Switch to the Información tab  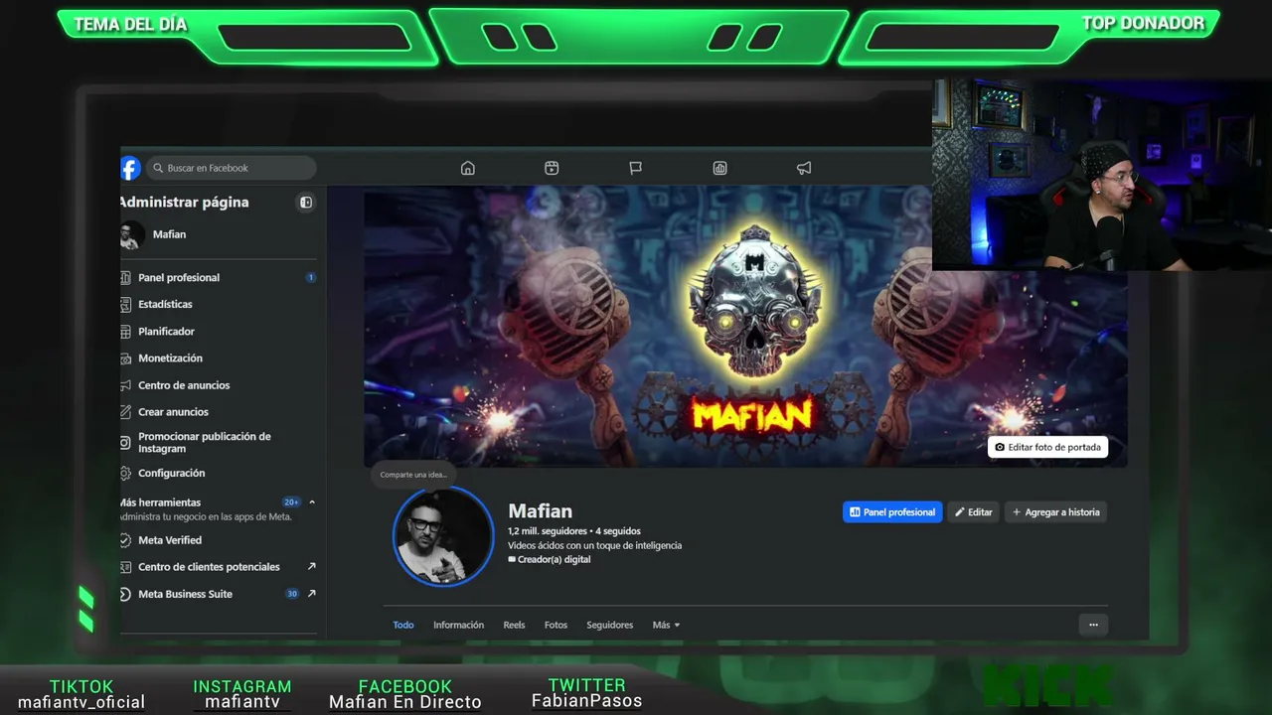point(458,625)
